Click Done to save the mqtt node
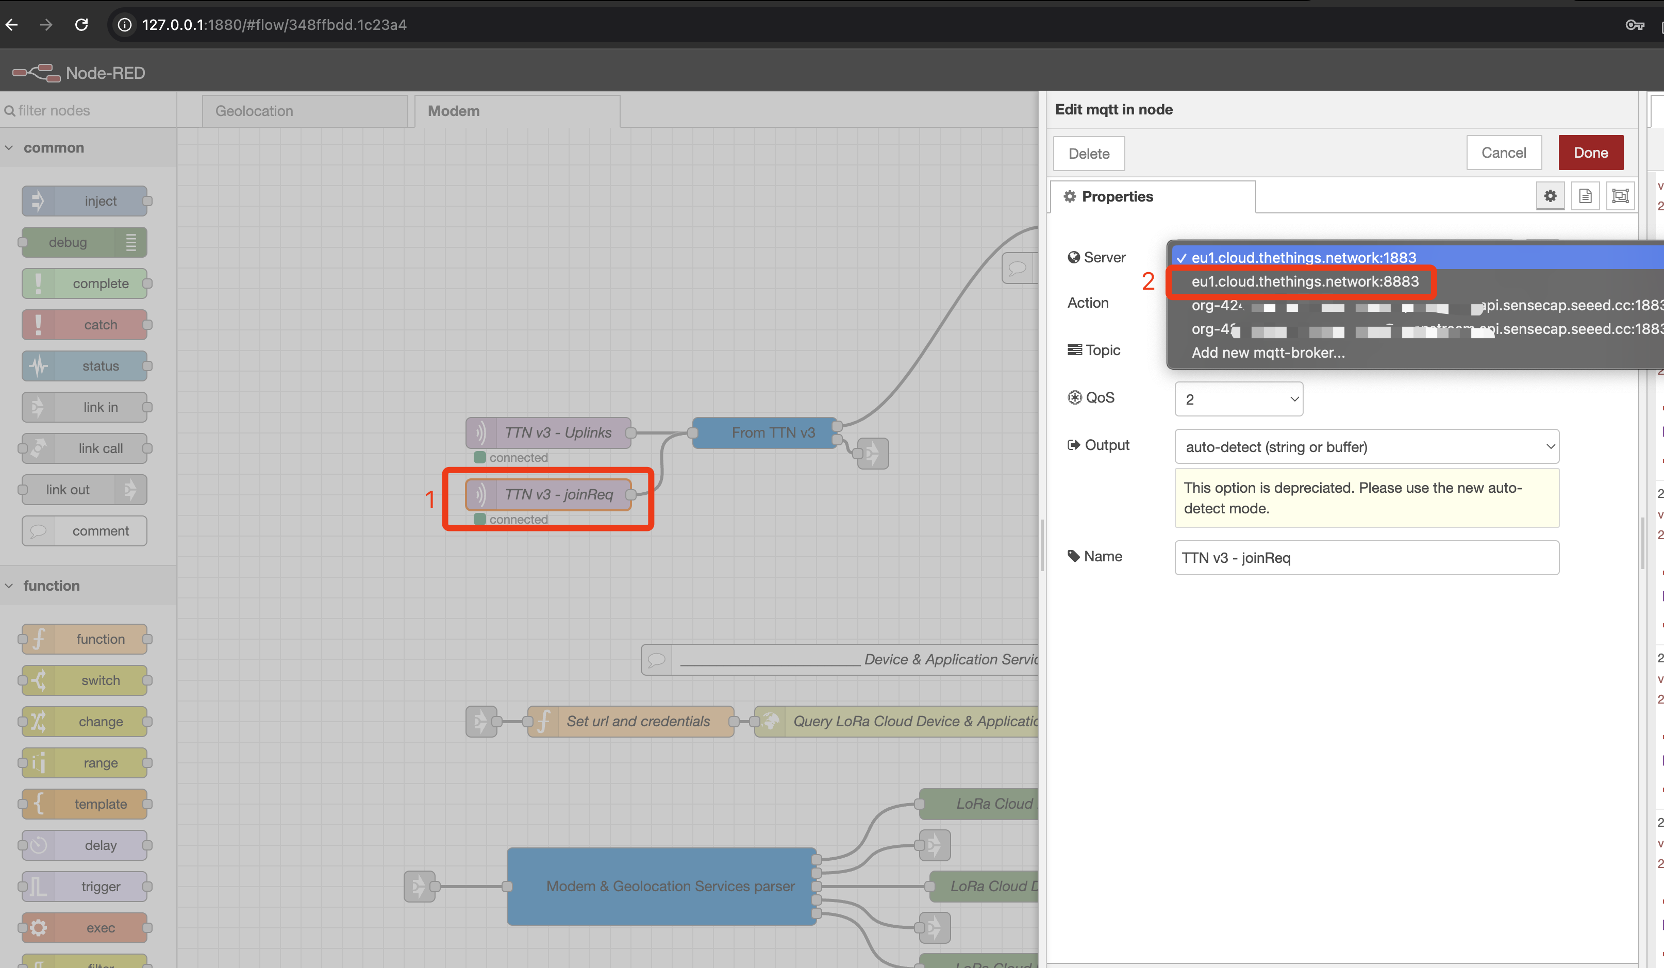 tap(1590, 153)
